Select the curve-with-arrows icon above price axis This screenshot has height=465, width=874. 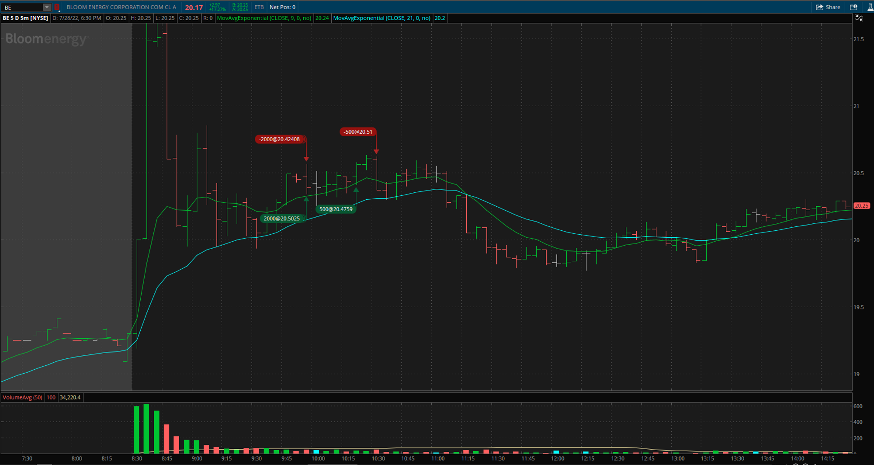click(x=859, y=18)
